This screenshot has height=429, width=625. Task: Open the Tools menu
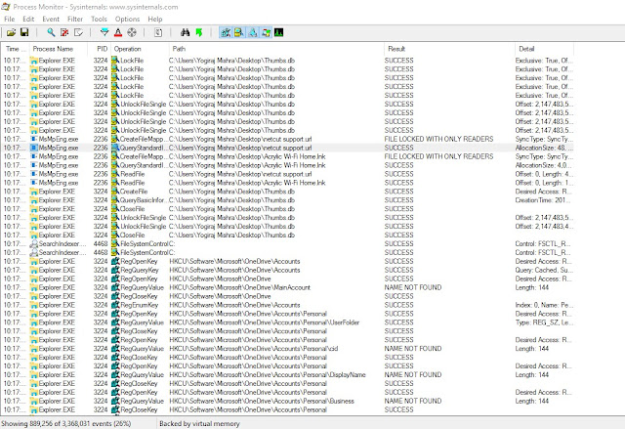click(99, 20)
